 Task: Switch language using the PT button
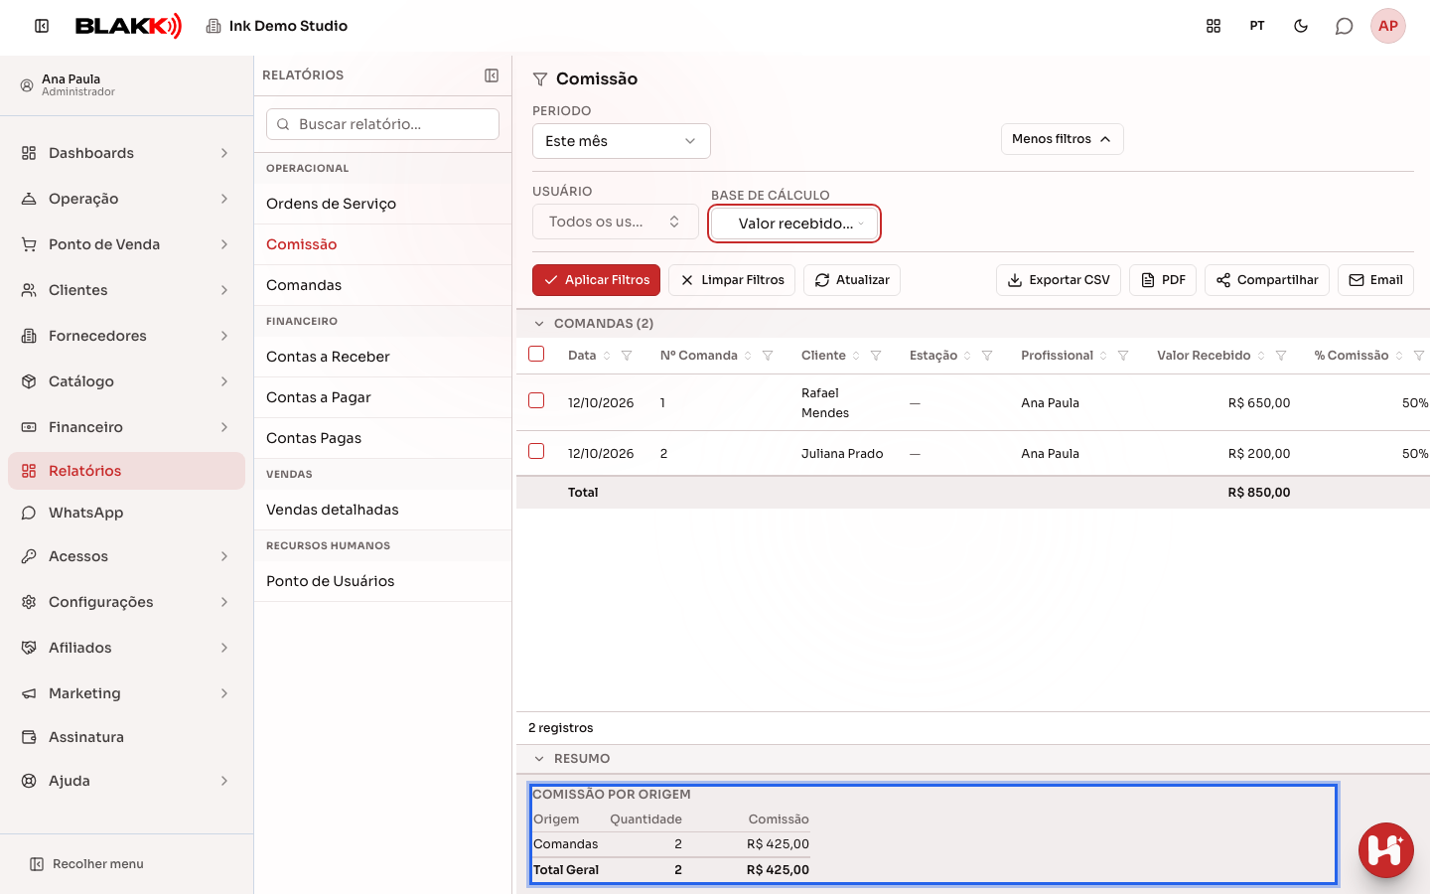(1257, 26)
